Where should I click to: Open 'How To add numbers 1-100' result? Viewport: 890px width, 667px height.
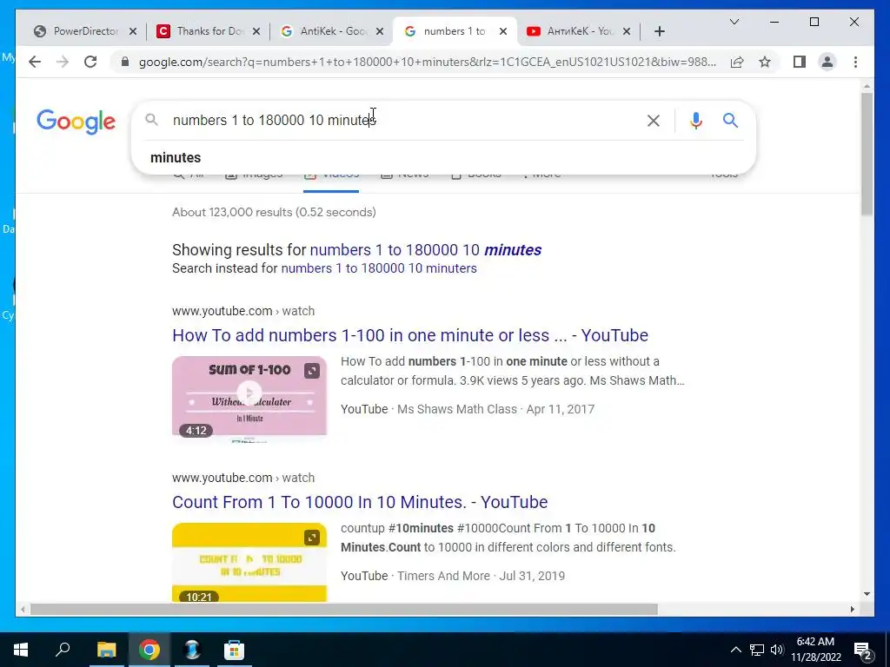pos(410,335)
